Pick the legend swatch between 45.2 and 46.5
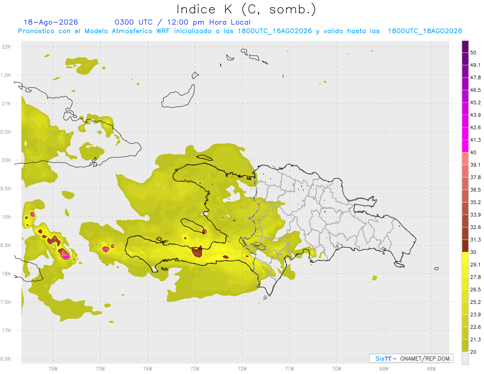Screen dimensions: 484x374 click(465, 96)
